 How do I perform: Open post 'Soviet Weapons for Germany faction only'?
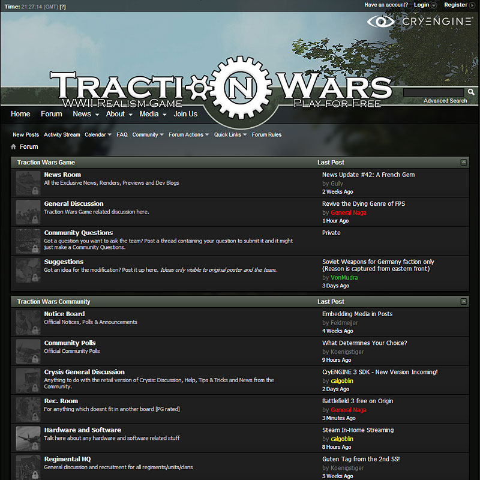click(378, 265)
